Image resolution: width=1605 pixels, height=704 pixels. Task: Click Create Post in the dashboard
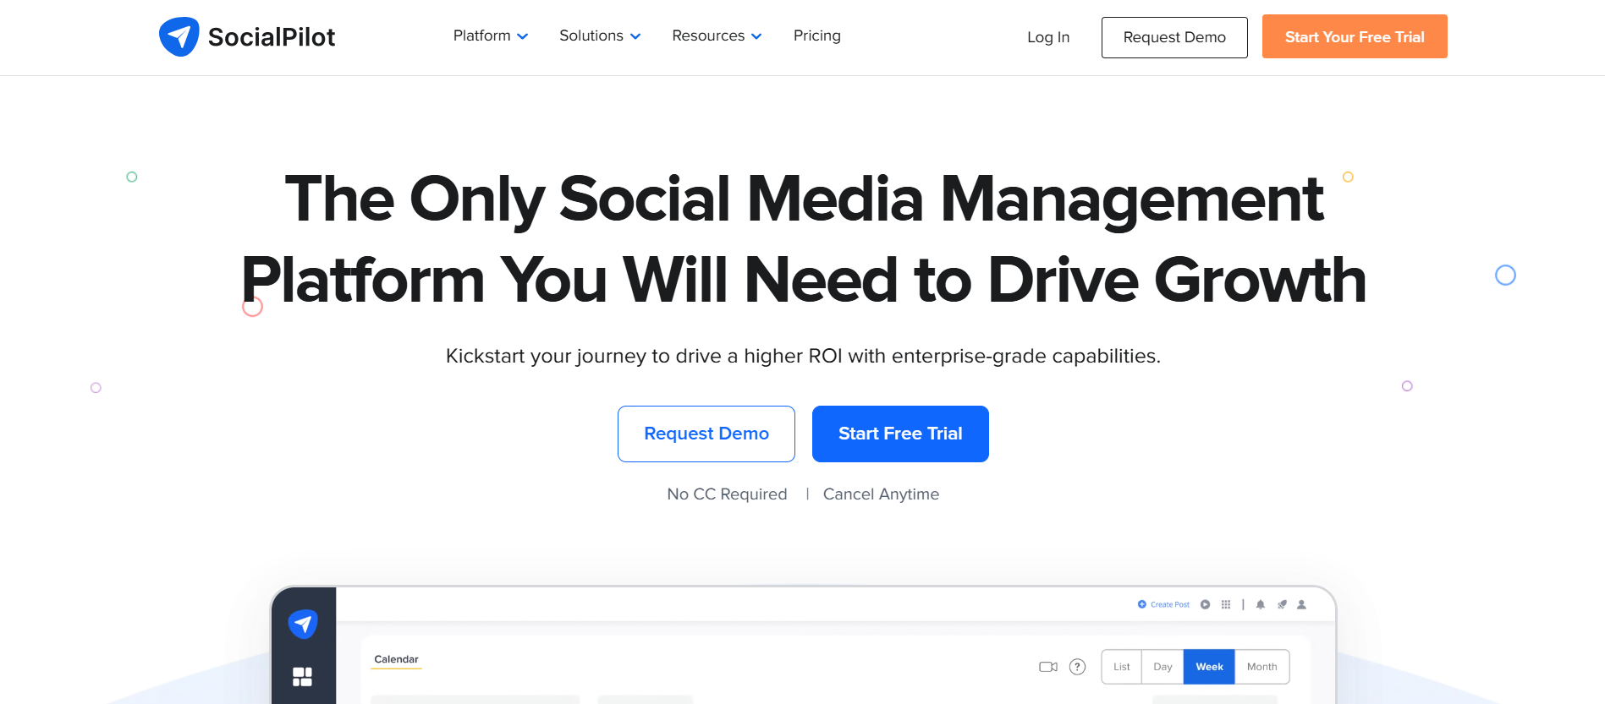[x=1170, y=604]
